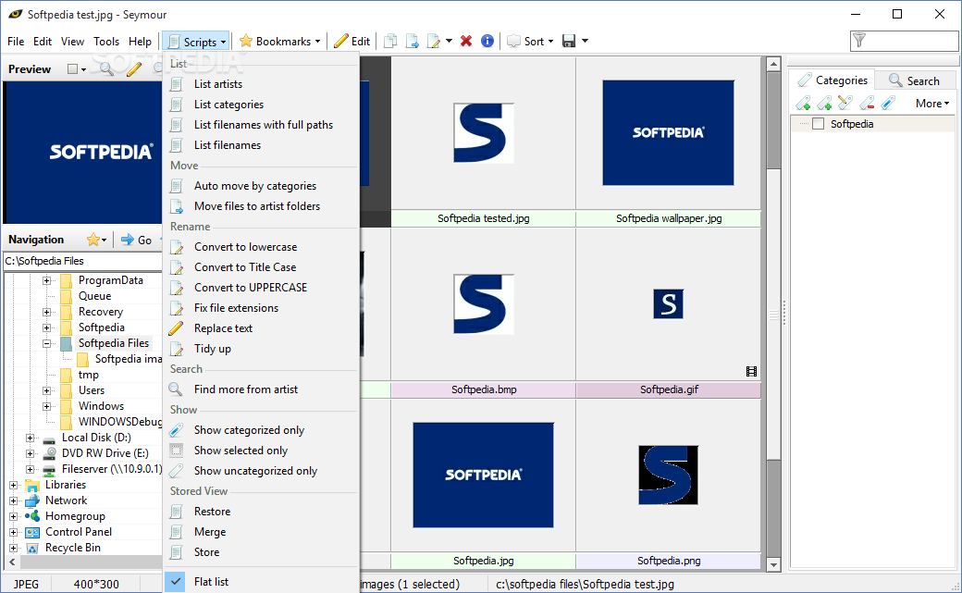Open the Preview panel square dropdown
Image resolution: width=962 pixels, height=593 pixels.
[x=77, y=68]
